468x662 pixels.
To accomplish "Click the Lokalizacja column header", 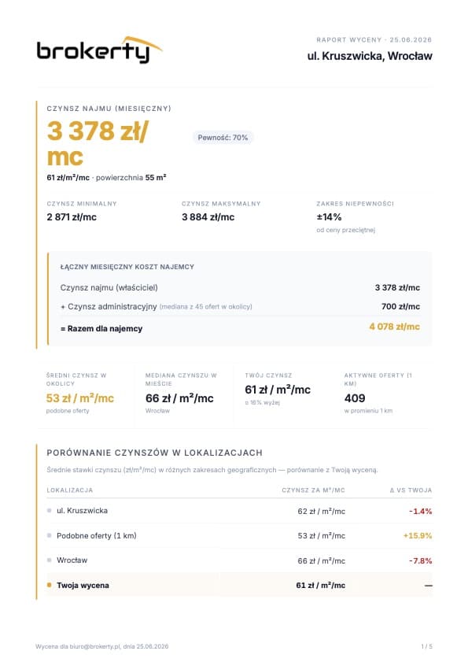I will click(70, 490).
